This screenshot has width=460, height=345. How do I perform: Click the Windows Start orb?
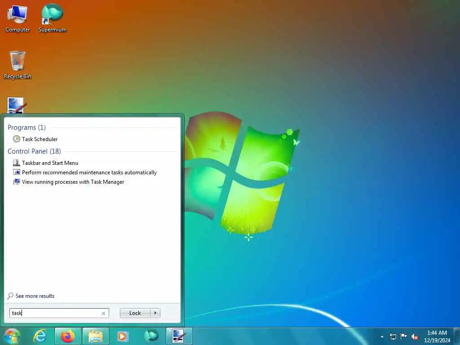pos(12,336)
